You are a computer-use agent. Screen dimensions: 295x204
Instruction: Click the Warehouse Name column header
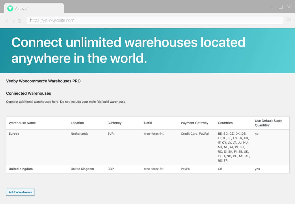pyautogui.click(x=22, y=123)
